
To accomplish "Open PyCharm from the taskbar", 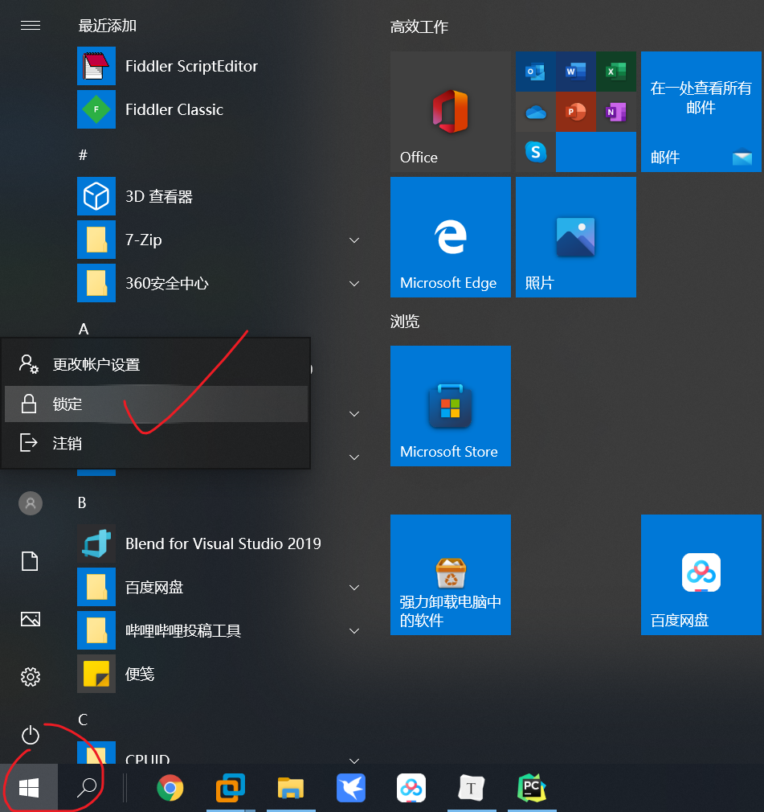I will 532,788.
